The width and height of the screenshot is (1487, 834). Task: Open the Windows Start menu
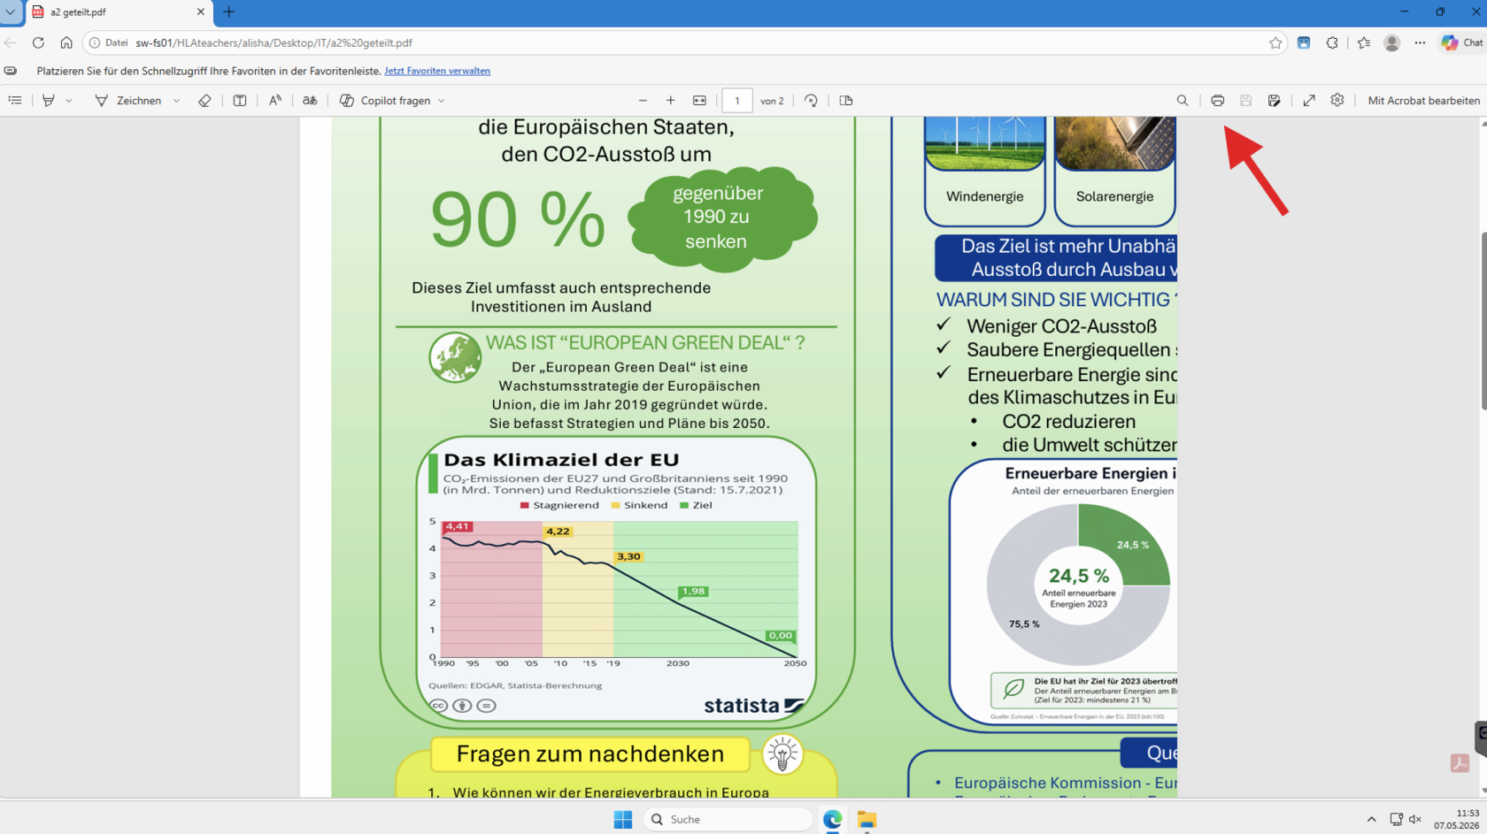(x=623, y=820)
